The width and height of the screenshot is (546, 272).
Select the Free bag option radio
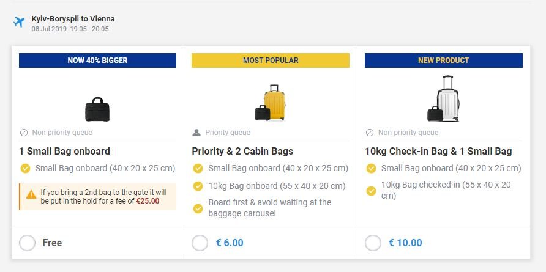click(x=28, y=243)
